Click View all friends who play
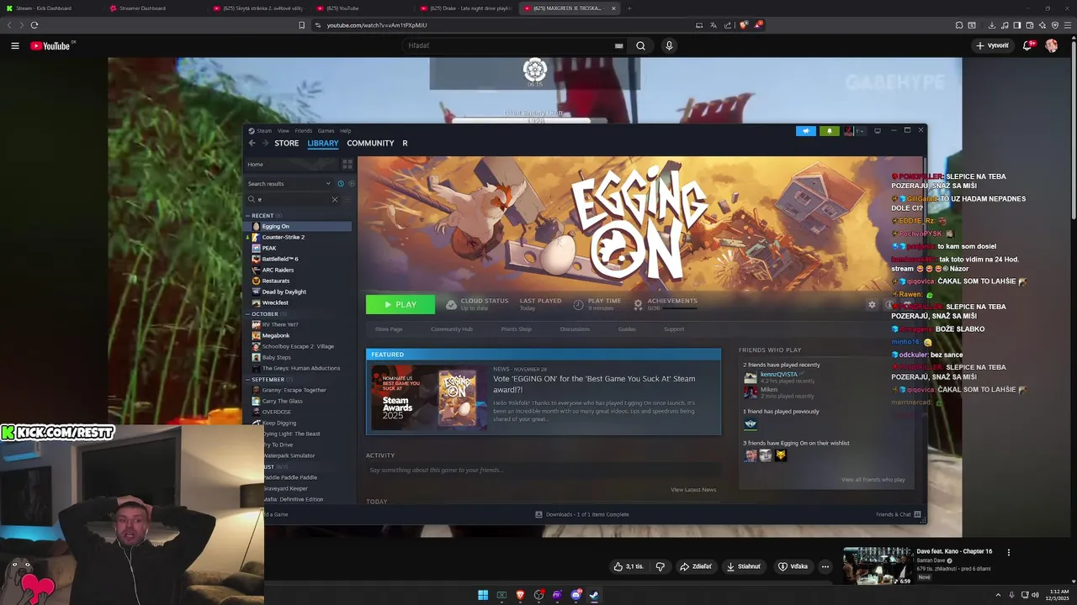The image size is (1077, 605). pos(873,480)
